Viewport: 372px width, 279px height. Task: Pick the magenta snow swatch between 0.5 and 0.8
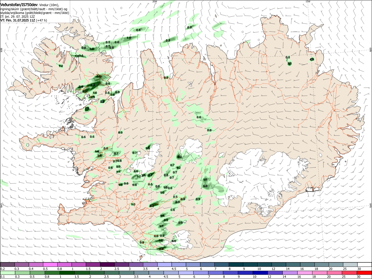(50, 265)
